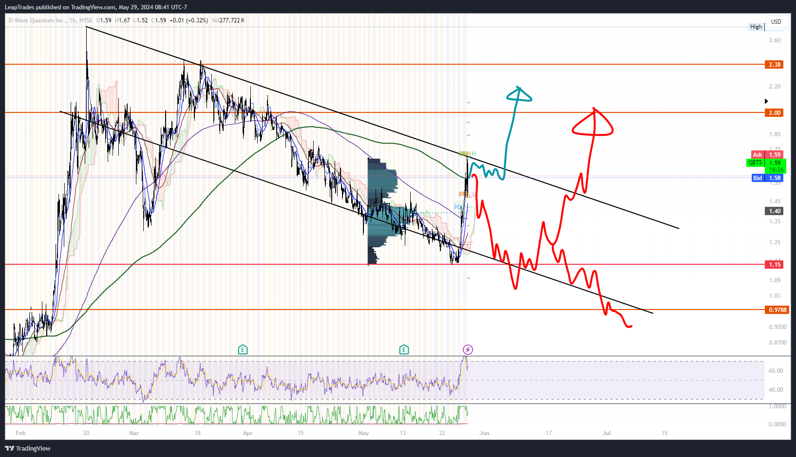
Task: Click the D-Wave Quantum Inc. symbol title
Action: pyautogui.click(x=37, y=20)
